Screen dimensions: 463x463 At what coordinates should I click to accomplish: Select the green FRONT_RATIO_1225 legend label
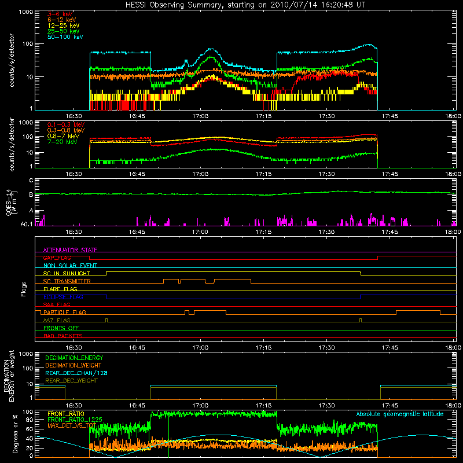click(75, 420)
